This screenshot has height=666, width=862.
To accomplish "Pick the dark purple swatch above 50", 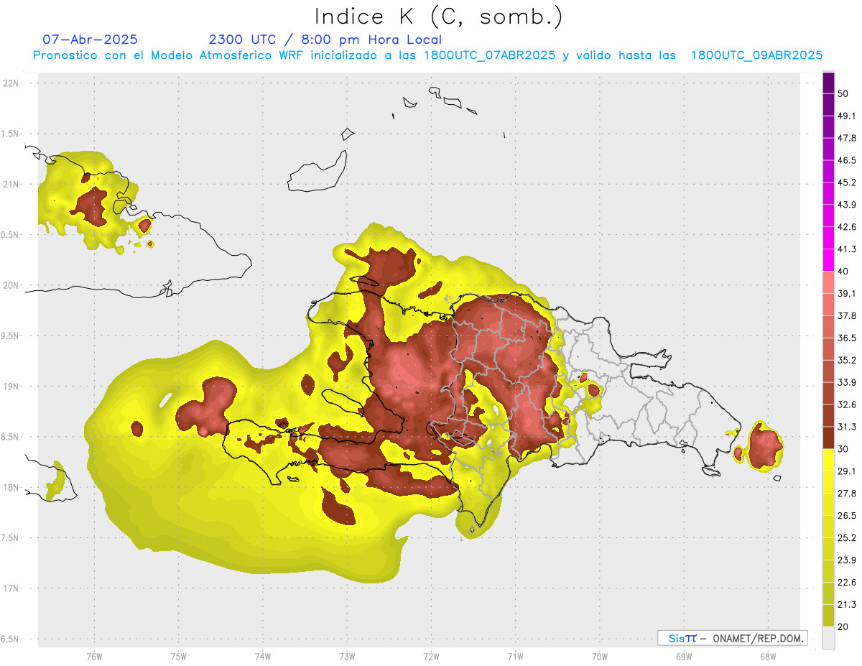I will point(828,83).
